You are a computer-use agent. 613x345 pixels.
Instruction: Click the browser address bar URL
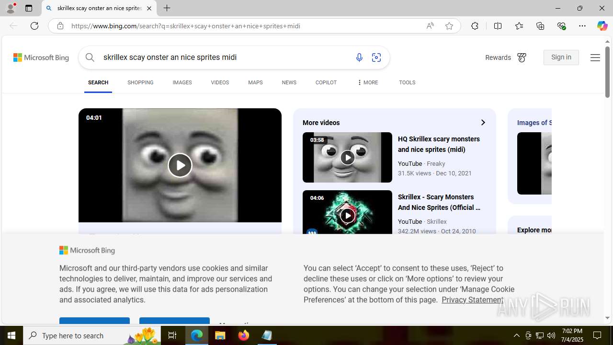pos(186,26)
